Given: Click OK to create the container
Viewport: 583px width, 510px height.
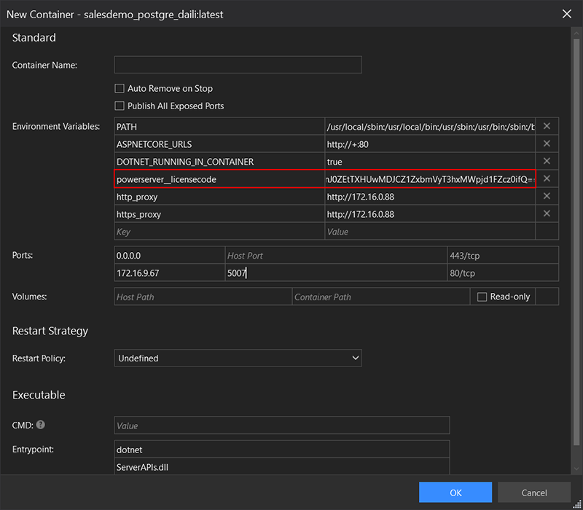Looking at the screenshot, I should point(455,493).
